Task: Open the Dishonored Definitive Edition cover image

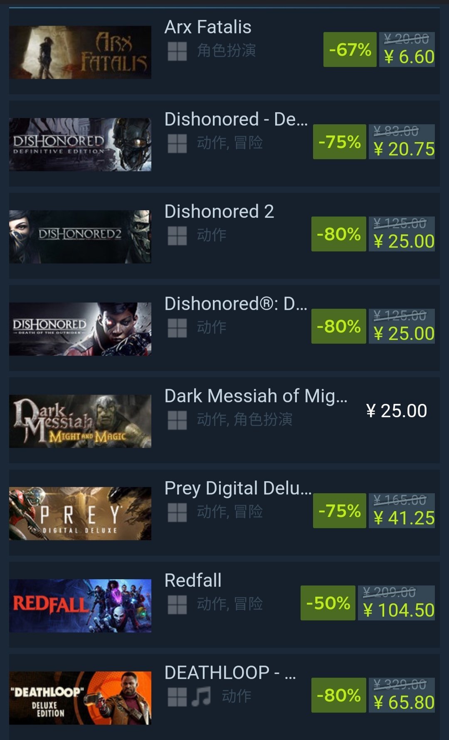Action: [80, 145]
